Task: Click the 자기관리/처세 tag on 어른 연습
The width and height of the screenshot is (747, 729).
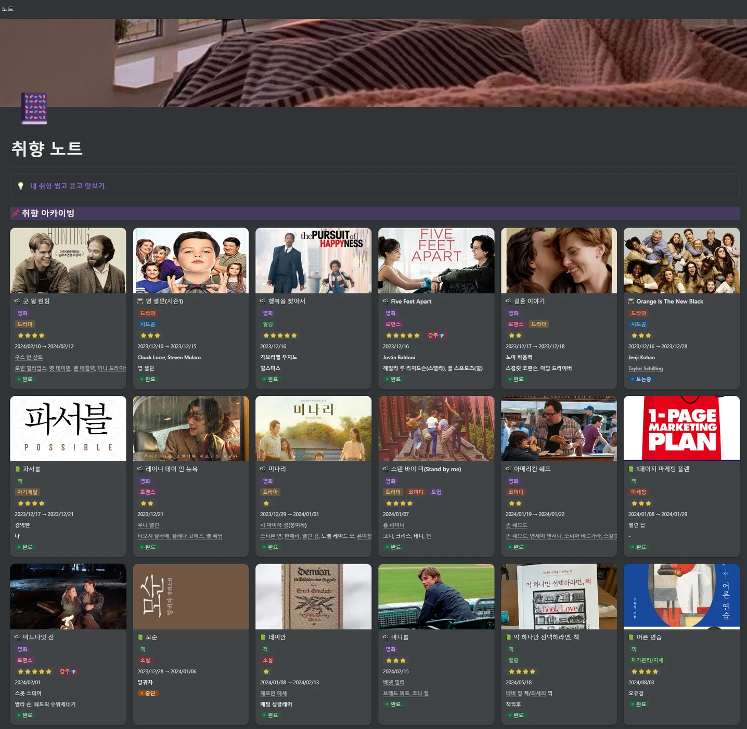Action: click(x=647, y=660)
